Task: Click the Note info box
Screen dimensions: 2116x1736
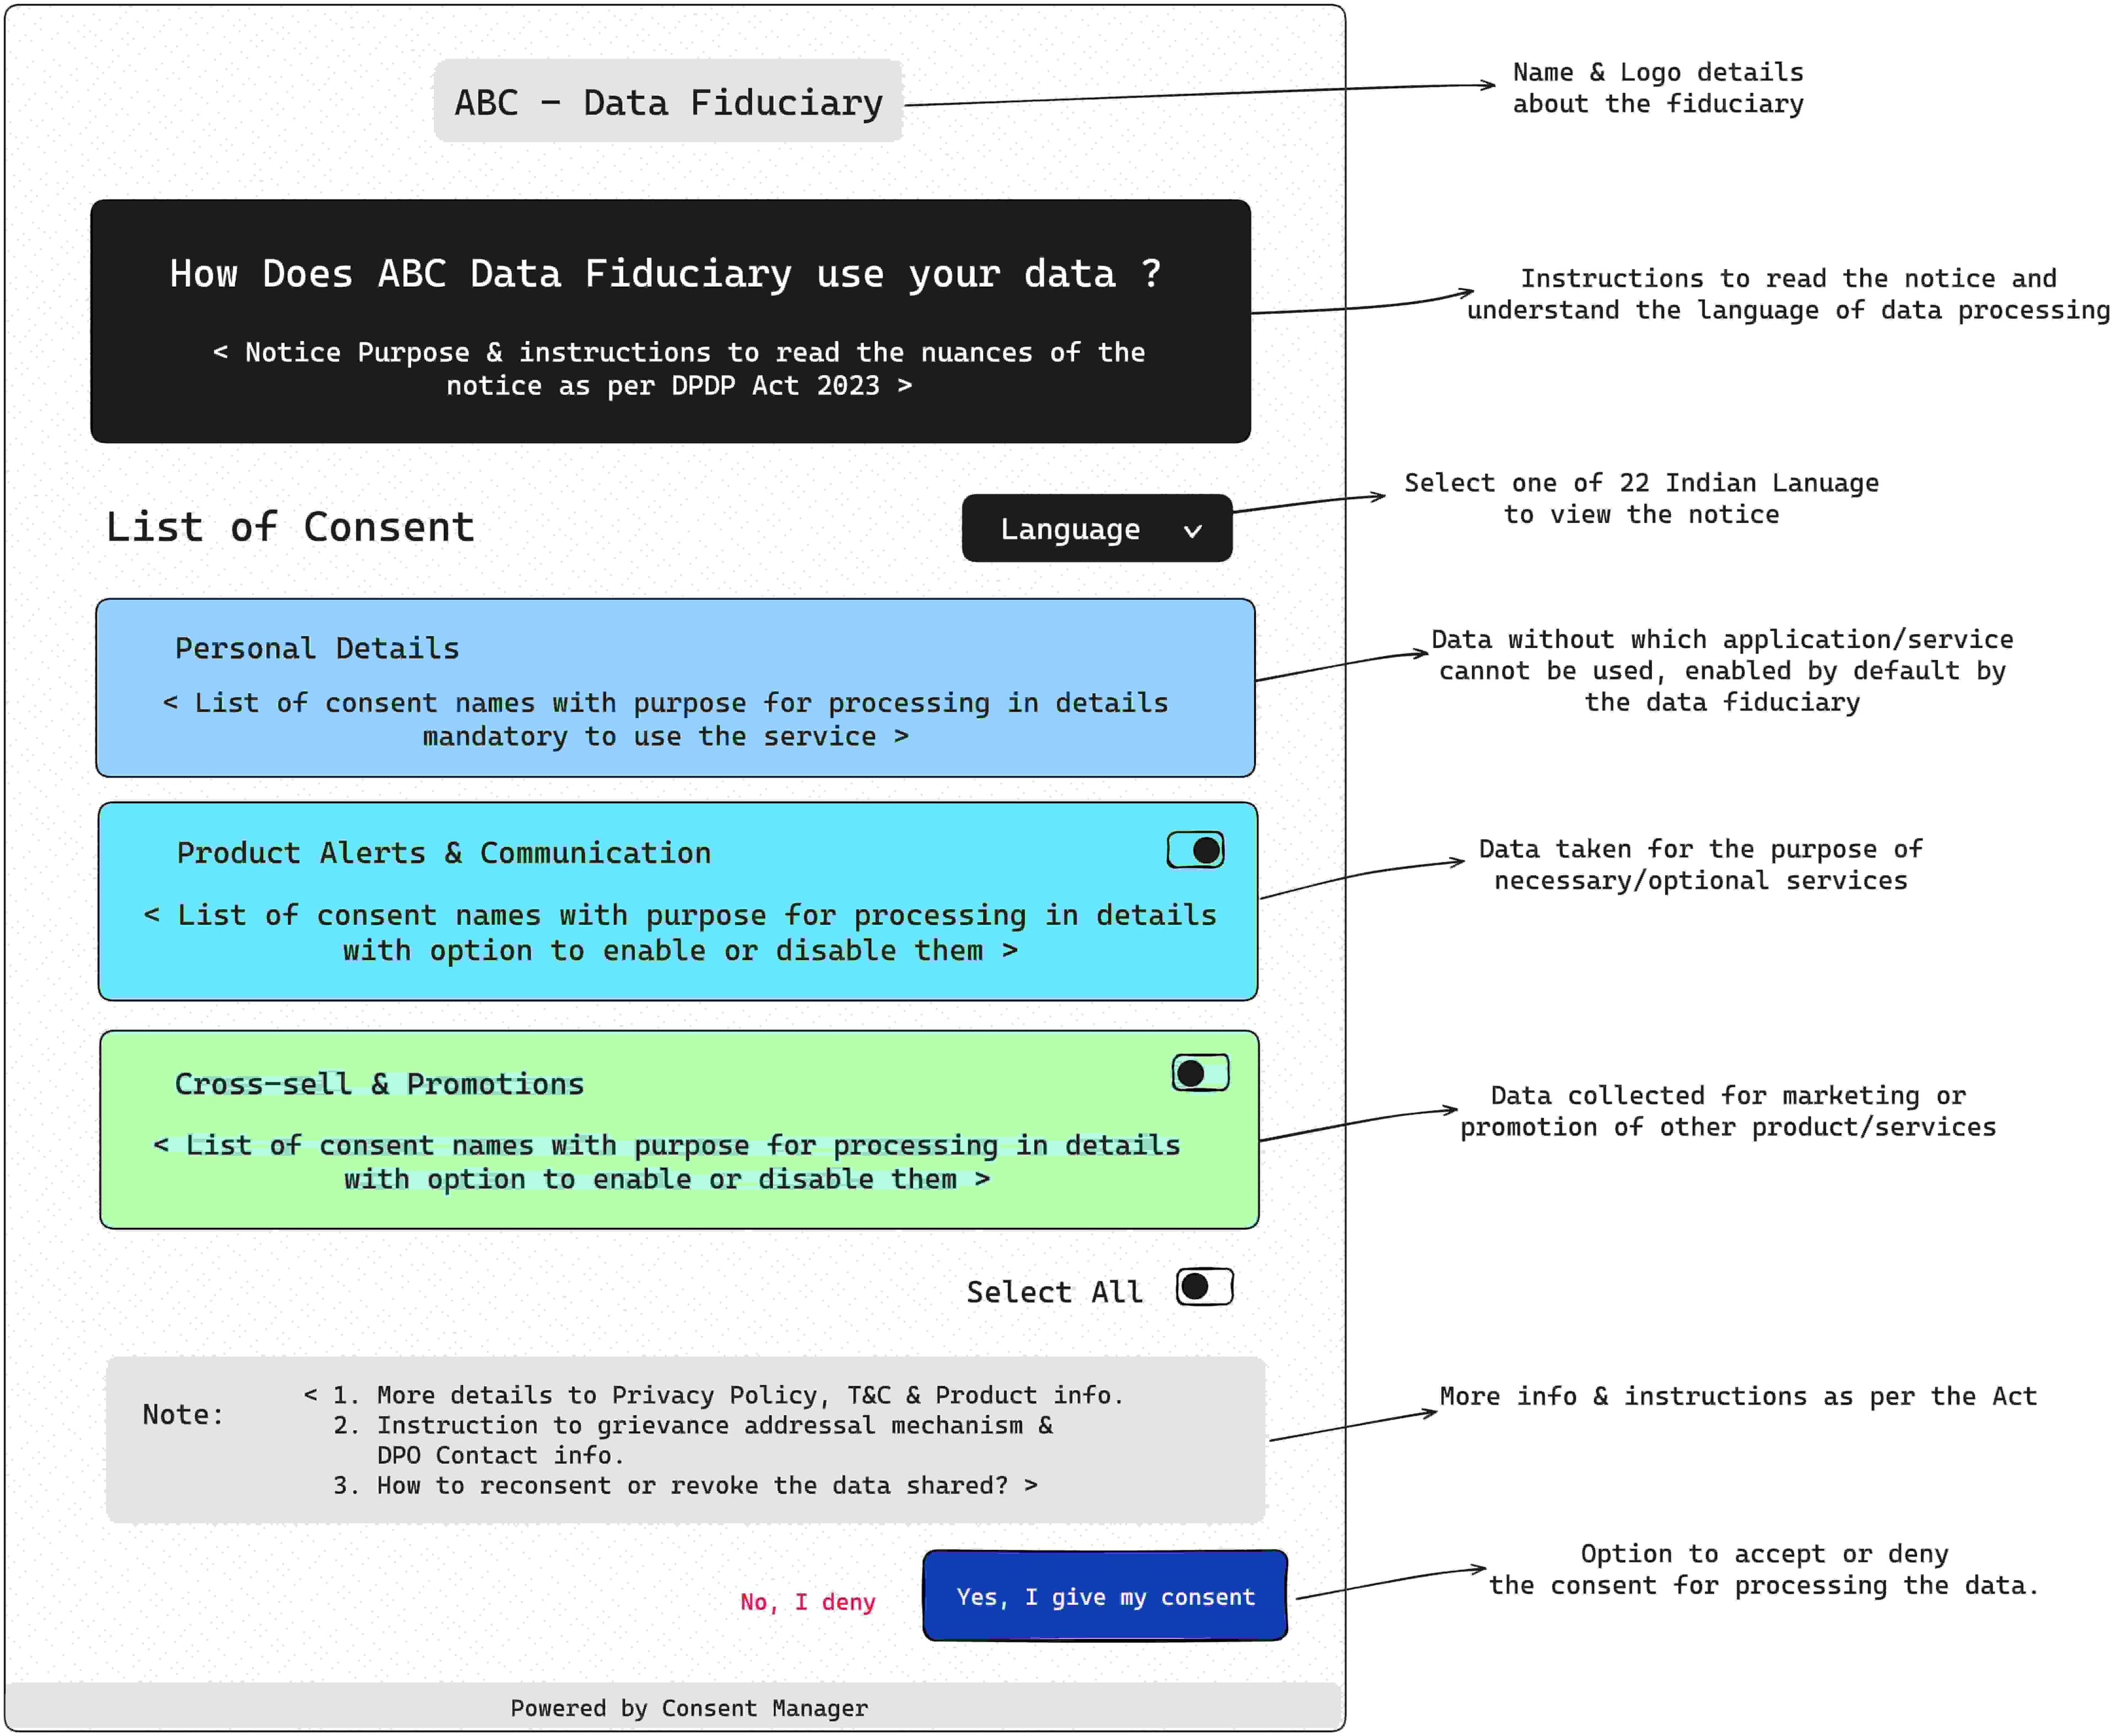Action: click(685, 1439)
